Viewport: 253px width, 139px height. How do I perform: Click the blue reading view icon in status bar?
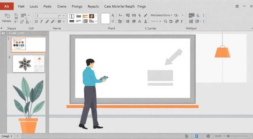197,136
